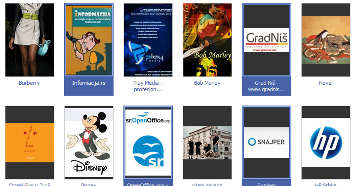Open the sr.OpenOffice.org logo thumbnail

148,143
